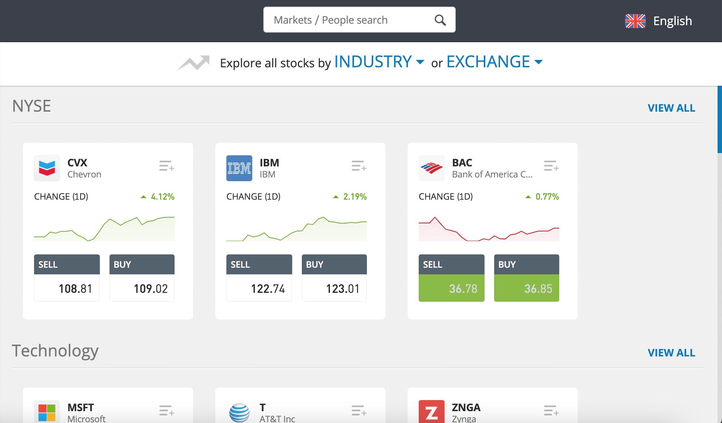Expand the EXCHANGE dropdown

click(495, 62)
